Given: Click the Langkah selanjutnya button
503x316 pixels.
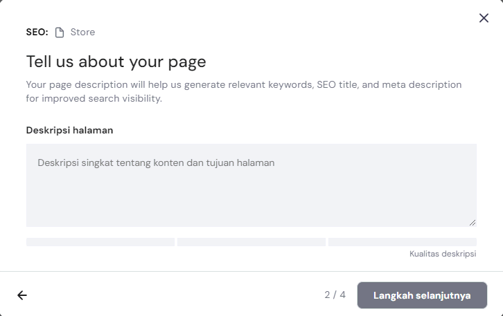Looking at the screenshot, I should point(422,295).
